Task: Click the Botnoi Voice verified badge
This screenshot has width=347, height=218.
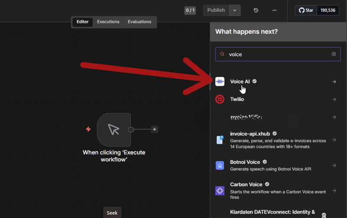Action: click(x=265, y=162)
